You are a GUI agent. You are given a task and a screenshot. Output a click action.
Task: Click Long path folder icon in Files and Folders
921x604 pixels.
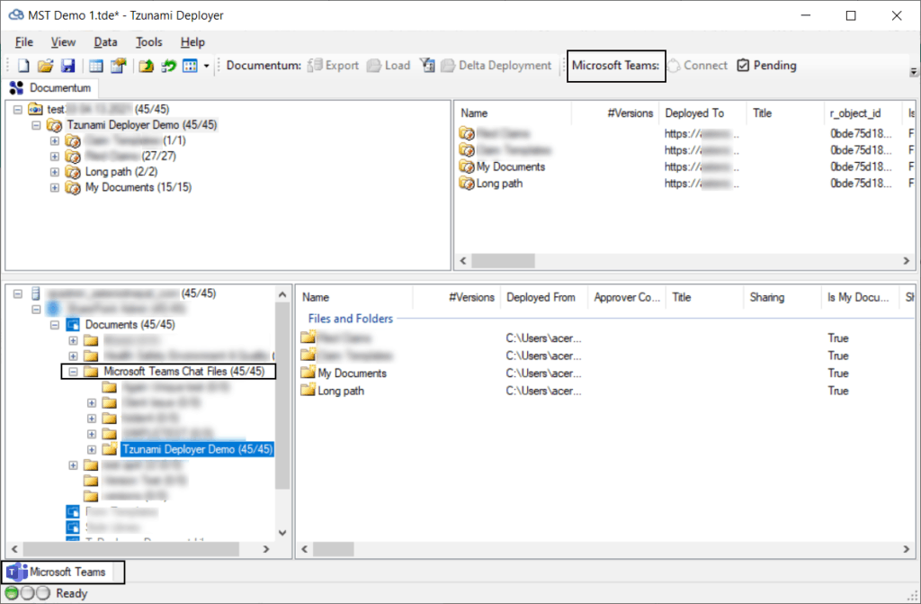[x=308, y=391]
